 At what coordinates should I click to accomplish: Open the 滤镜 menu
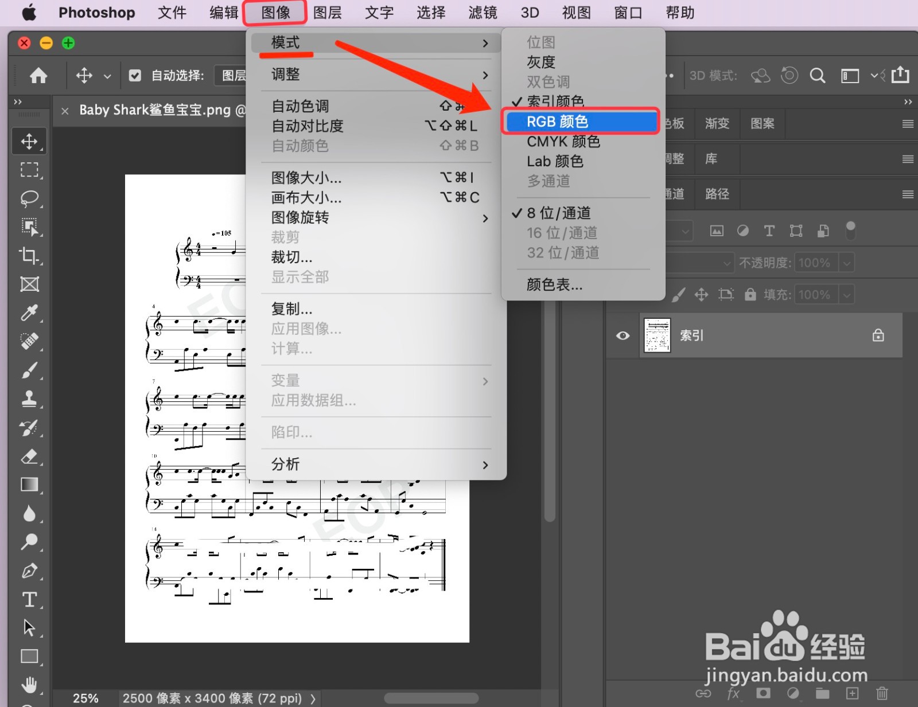tap(483, 13)
